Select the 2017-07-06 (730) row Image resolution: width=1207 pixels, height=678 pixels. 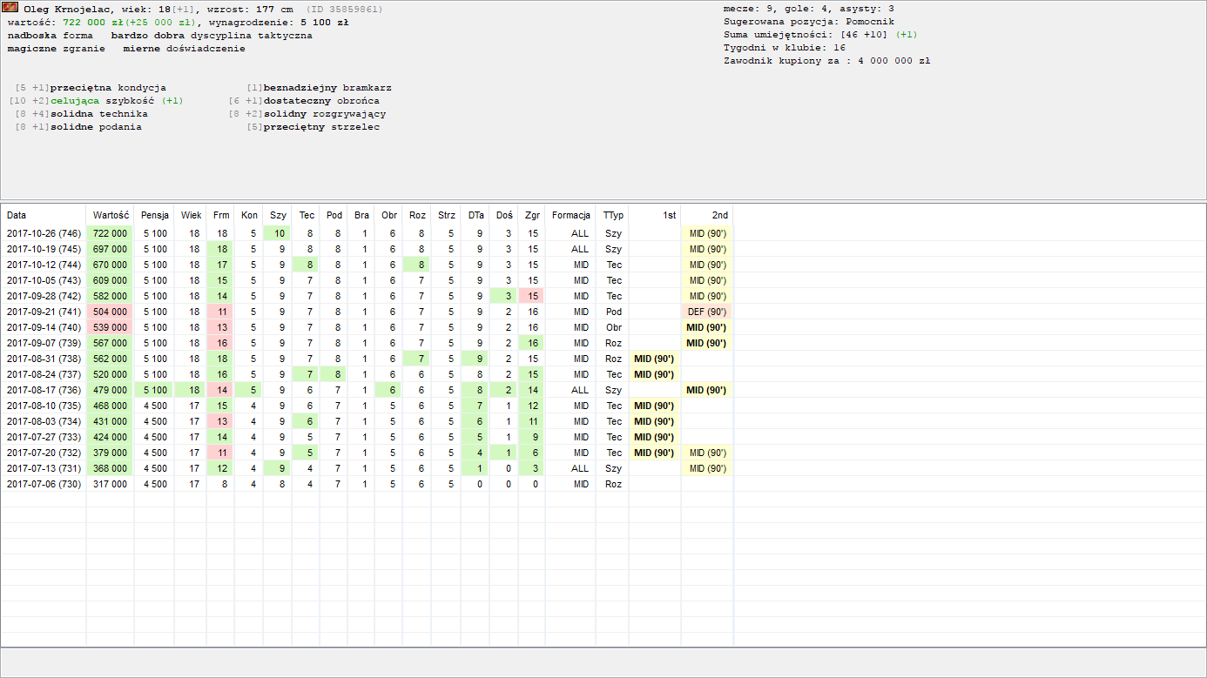pos(44,484)
